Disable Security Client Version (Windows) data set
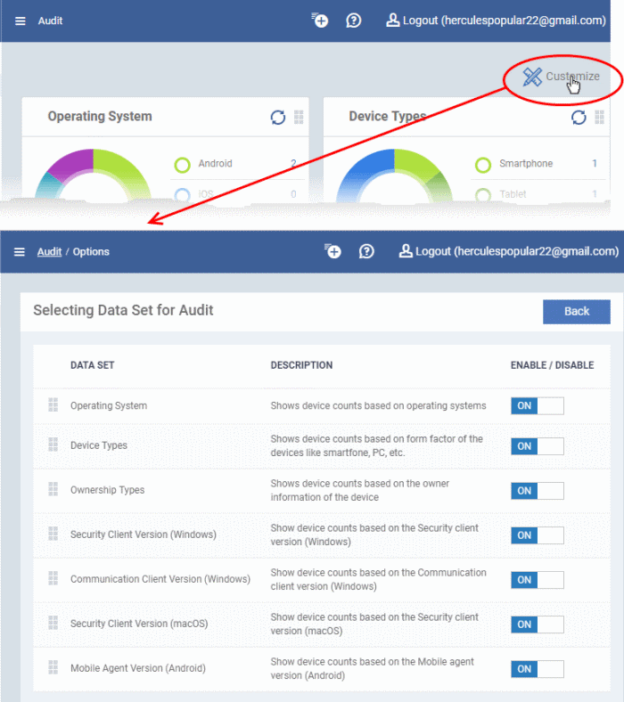Viewport: 624px width, 702px height. tap(538, 535)
